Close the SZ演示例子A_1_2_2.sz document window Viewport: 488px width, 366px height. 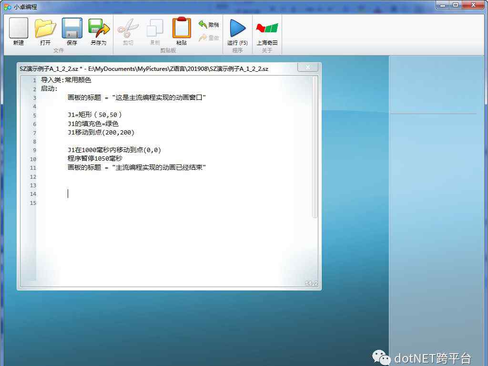point(308,67)
